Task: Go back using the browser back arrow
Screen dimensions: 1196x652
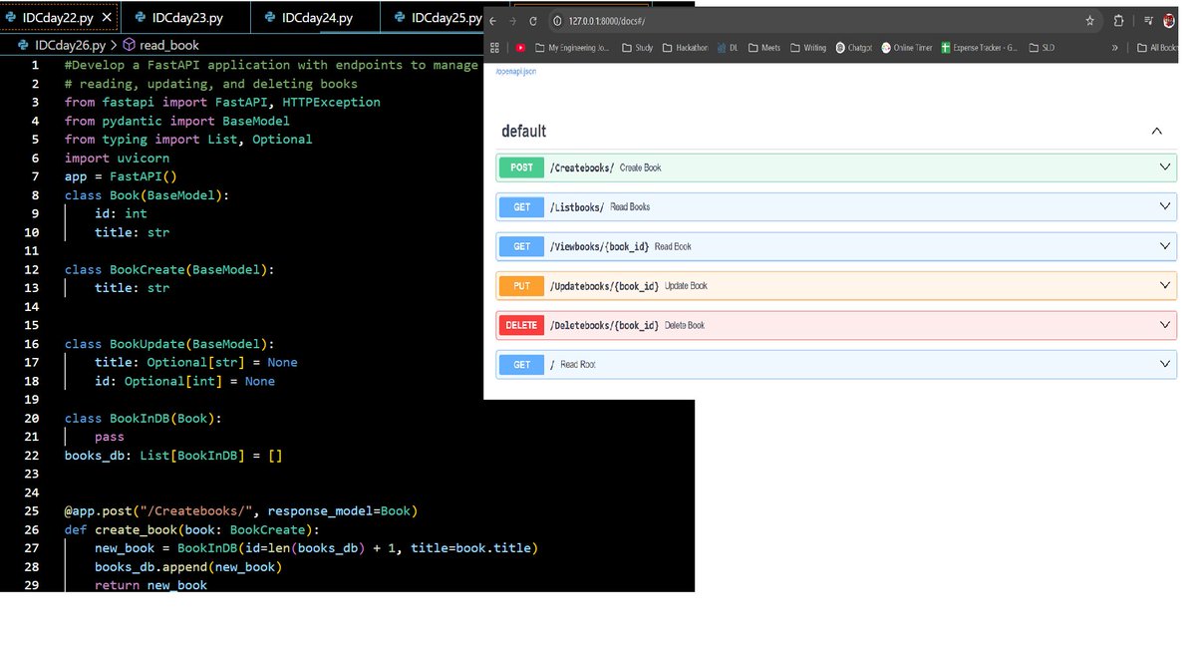Action: 493,21
